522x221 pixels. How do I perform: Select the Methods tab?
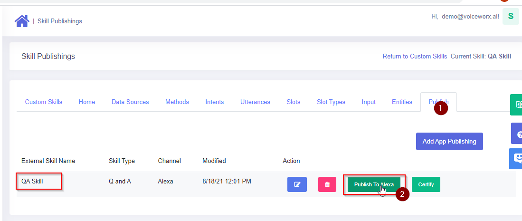(177, 102)
